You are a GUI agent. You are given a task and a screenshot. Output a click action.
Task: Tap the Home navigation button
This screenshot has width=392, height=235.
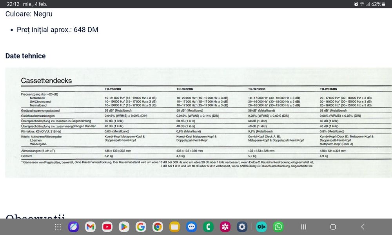(x=333, y=227)
